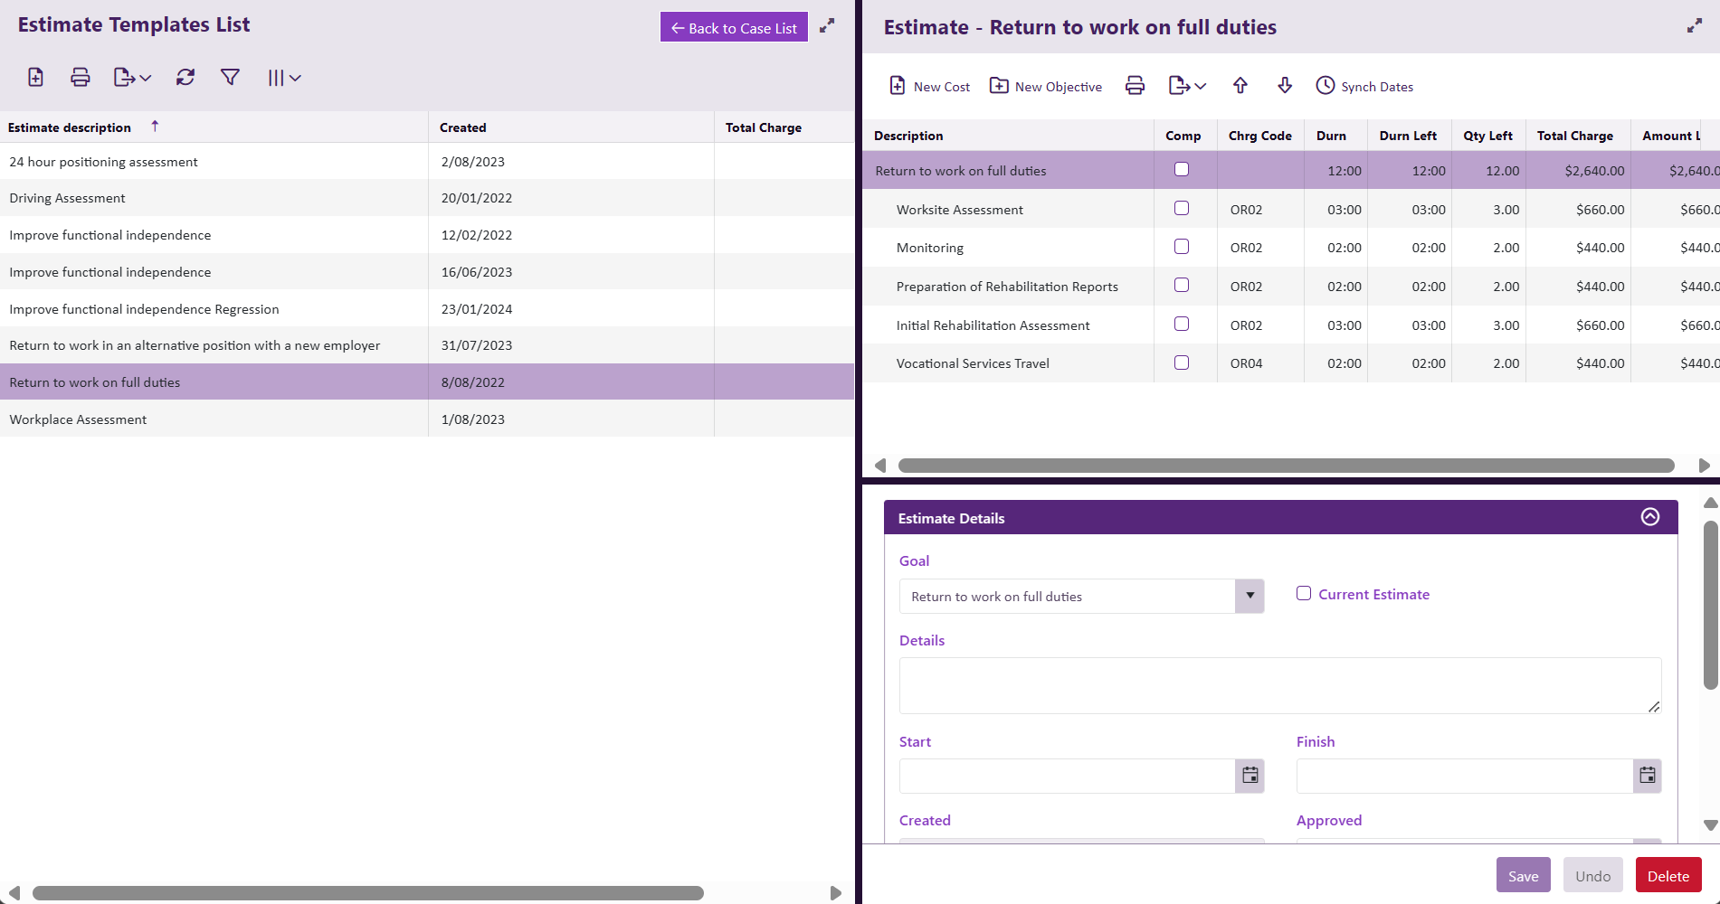Move the selected item down with the arrow
Viewport: 1720px width, 904px height.
tap(1285, 86)
